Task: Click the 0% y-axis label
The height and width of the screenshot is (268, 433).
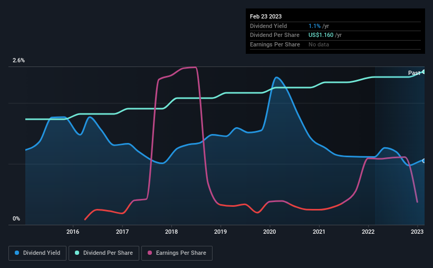Action: point(16,218)
